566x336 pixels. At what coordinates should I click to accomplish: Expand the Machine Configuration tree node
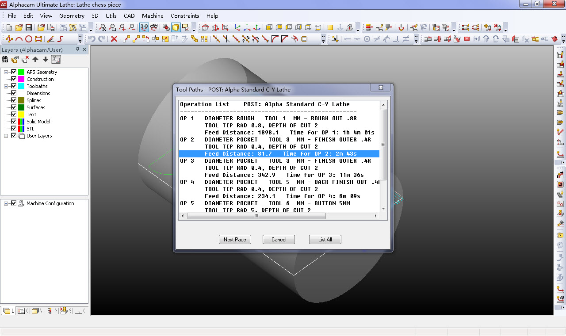pyautogui.click(x=6, y=203)
